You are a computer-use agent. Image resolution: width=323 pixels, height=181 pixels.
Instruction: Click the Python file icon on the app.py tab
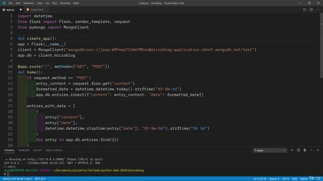(4, 10)
